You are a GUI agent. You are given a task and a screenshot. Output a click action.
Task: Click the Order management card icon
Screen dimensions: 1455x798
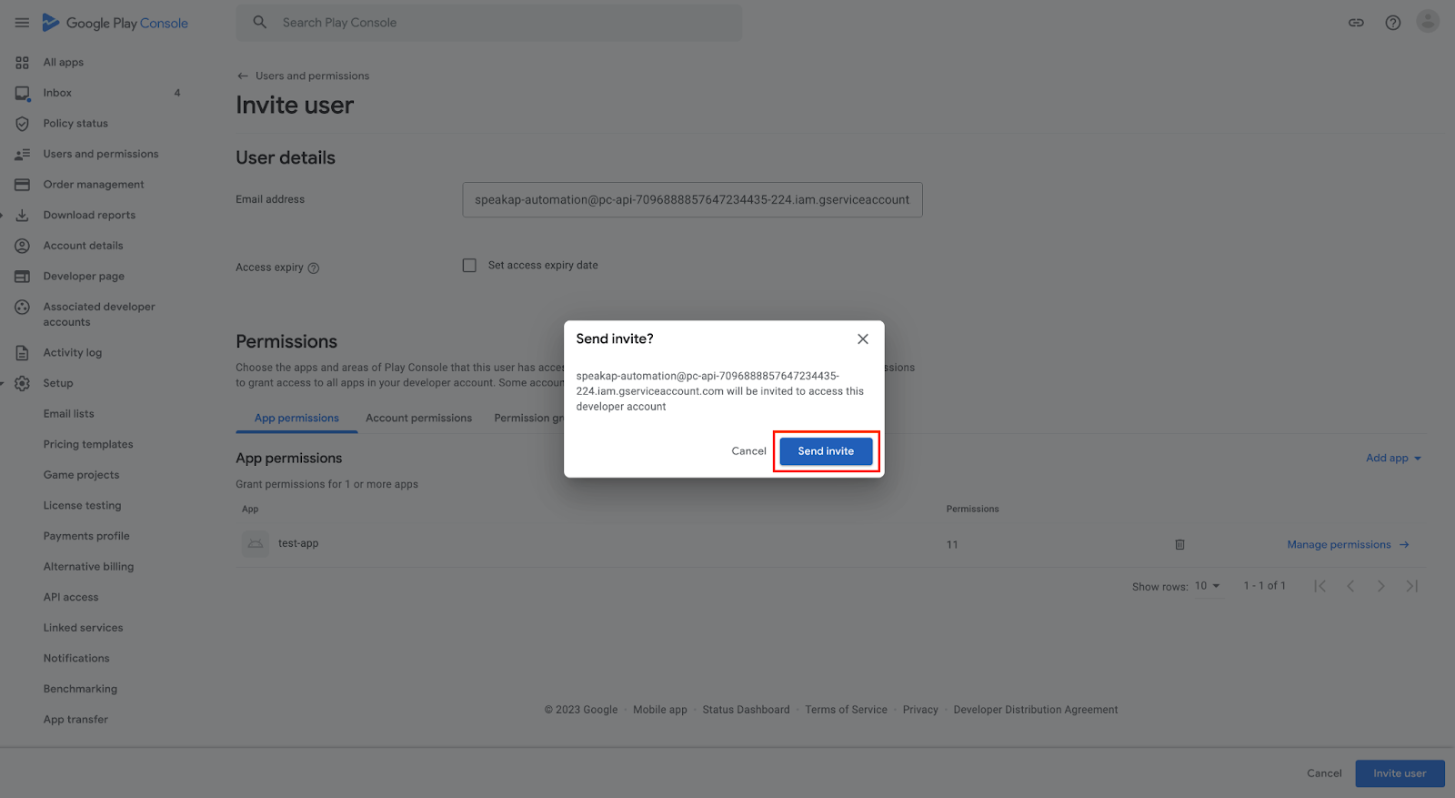(x=22, y=185)
